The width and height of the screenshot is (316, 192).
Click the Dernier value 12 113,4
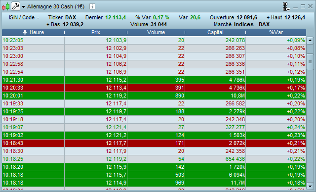pyautogui.click(x=116, y=17)
